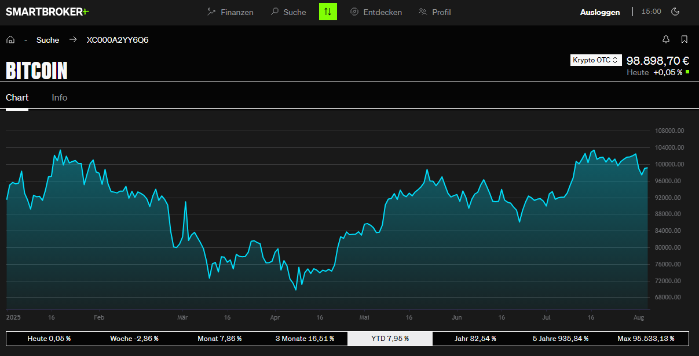The width and height of the screenshot is (699, 356).
Task: Open the Entdecken menu
Action: tap(376, 12)
